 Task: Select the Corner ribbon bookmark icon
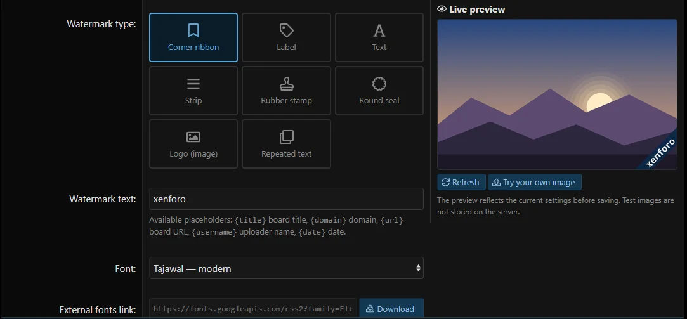pos(193,30)
